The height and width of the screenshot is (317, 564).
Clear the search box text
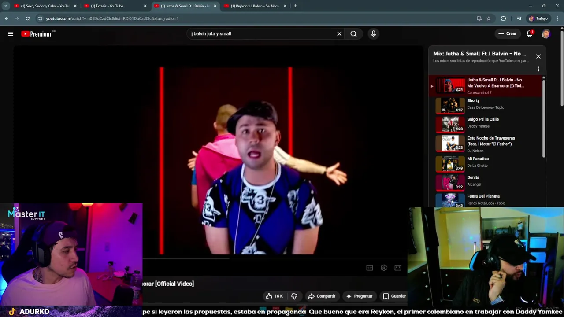click(339, 33)
